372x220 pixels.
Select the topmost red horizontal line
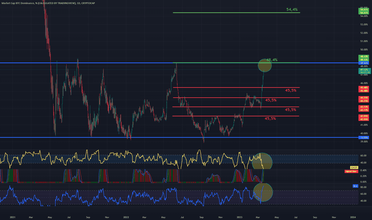coord(236,88)
